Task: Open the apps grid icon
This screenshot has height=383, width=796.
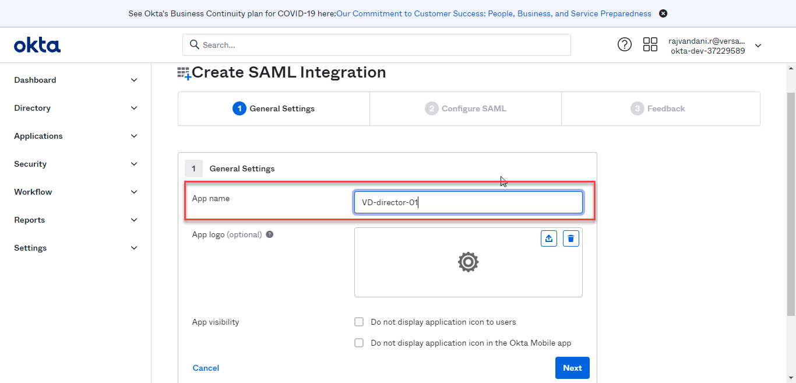Action: click(650, 44)
